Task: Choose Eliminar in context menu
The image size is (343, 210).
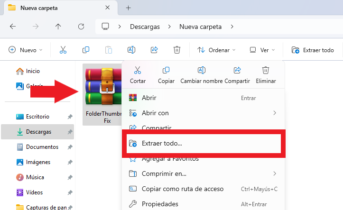Action: click(266, 75)
